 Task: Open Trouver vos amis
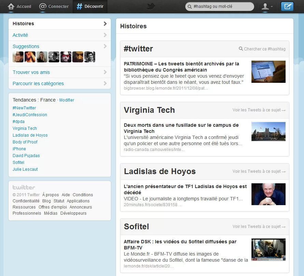click(x=60, y=72)
